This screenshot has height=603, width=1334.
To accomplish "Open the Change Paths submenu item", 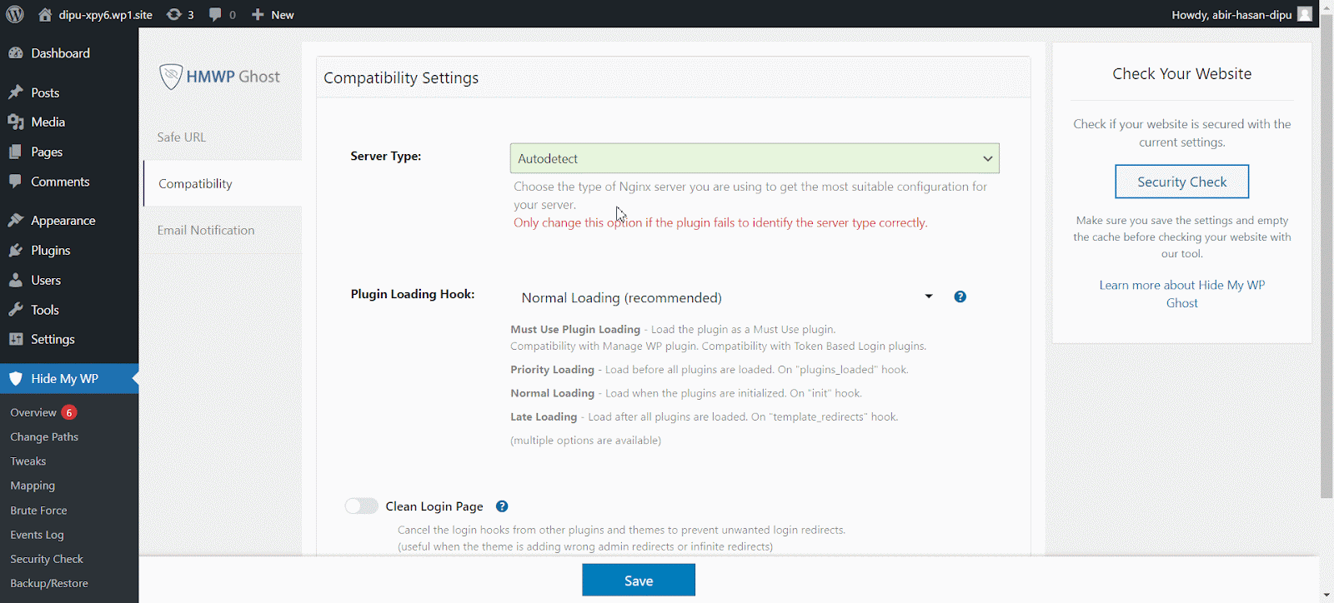I will (x=44, y=437).
